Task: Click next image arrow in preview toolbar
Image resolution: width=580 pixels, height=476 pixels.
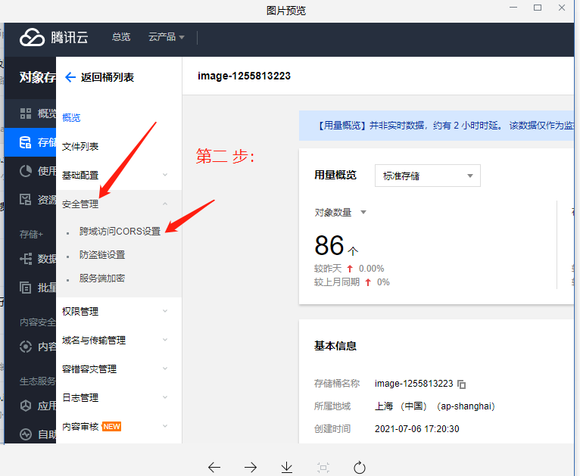Action: [x=251, y=467]
